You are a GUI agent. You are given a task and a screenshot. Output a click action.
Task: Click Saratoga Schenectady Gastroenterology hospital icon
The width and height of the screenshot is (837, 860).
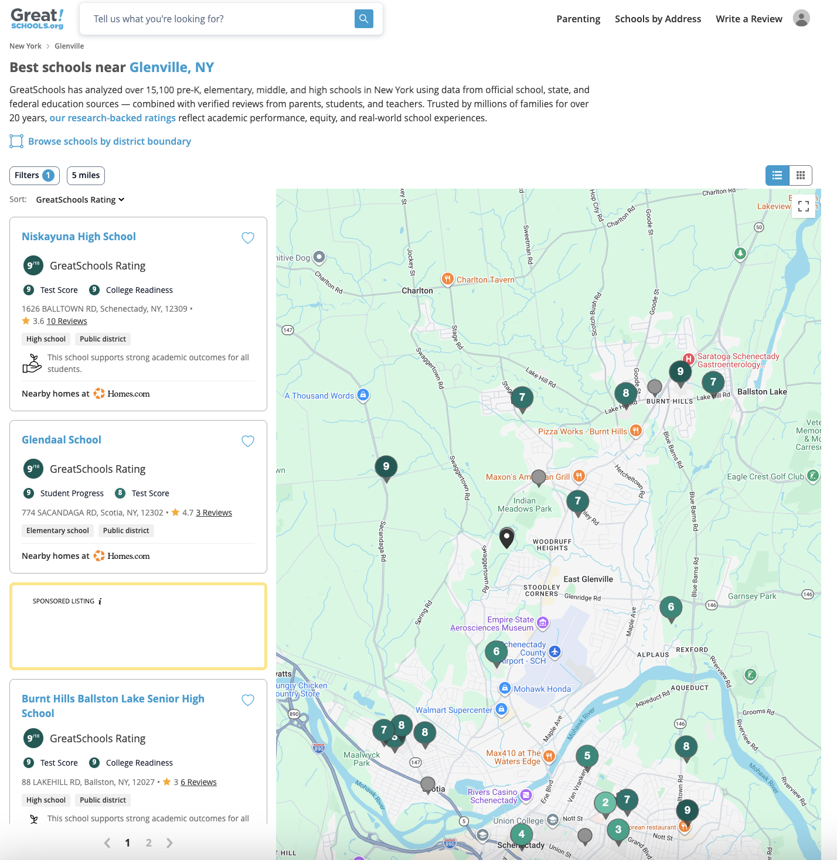coord(689,359)
